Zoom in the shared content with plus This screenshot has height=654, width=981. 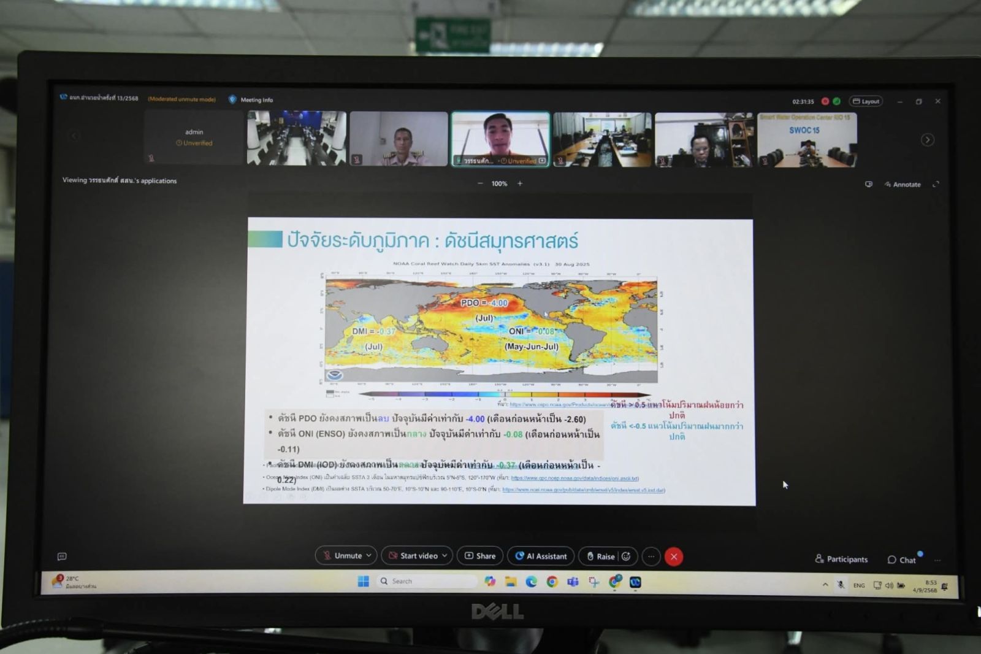(x=520, y=183)
